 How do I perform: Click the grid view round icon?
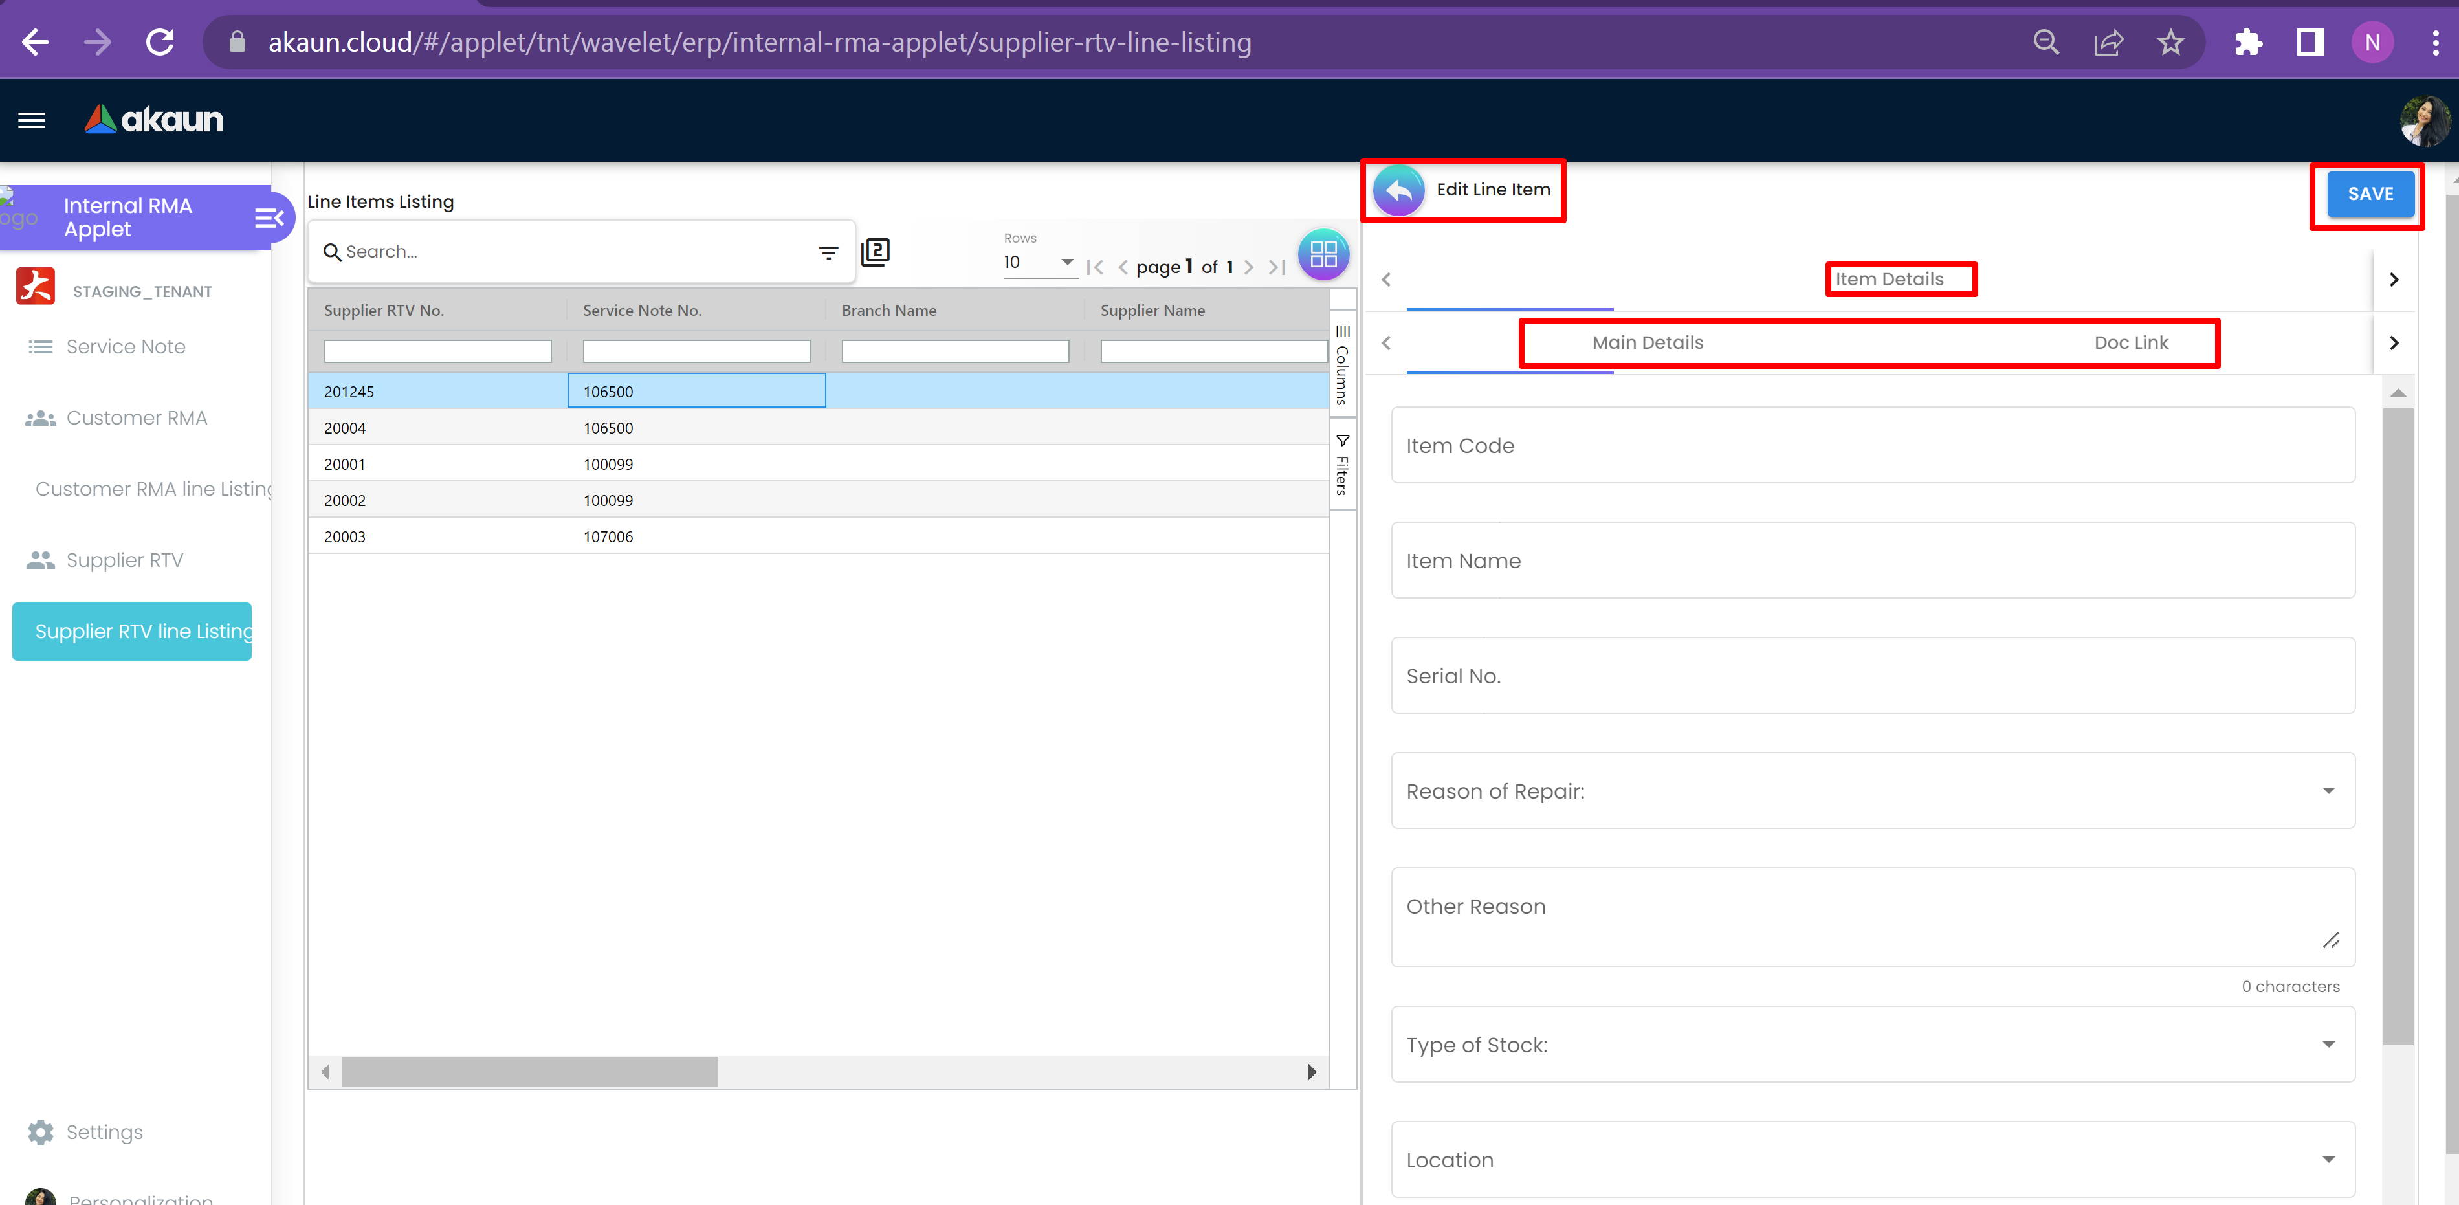click(x=1323, y=255)
